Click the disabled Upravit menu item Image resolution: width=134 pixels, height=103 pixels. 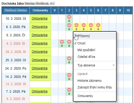coord(95,74)
